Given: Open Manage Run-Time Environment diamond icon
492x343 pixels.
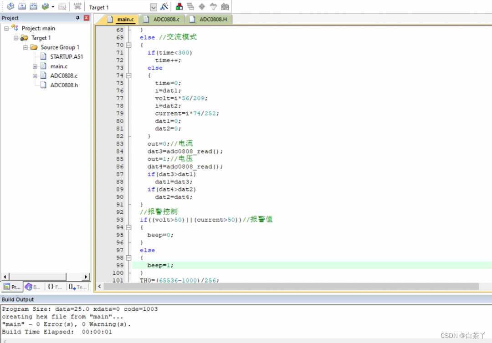Looking at the screenshot, I should [202, 6].
